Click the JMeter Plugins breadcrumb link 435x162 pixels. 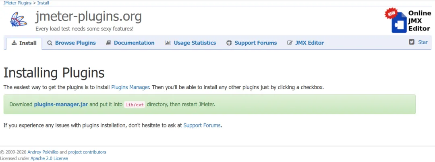[17, 3]
